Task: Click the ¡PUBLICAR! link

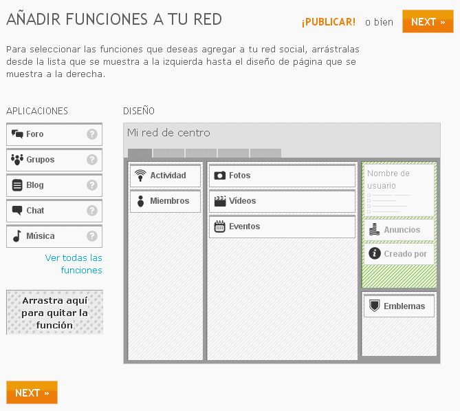Action: click(329, 22)
